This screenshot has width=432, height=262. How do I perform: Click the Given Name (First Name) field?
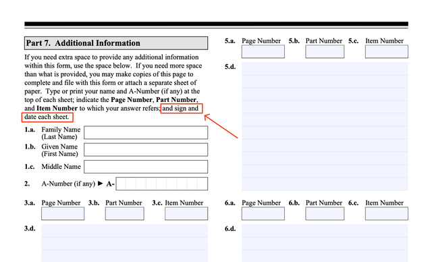click(146, 150)
